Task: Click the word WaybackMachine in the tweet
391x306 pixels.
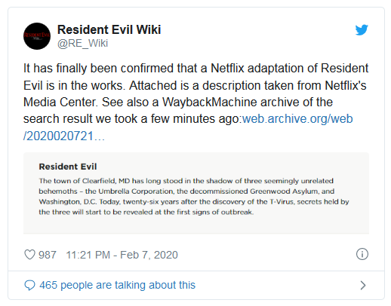Action: point(209,103)
